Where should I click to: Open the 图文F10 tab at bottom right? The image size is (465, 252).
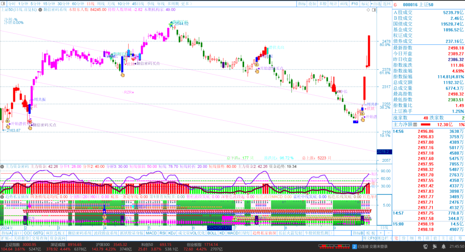370,238
